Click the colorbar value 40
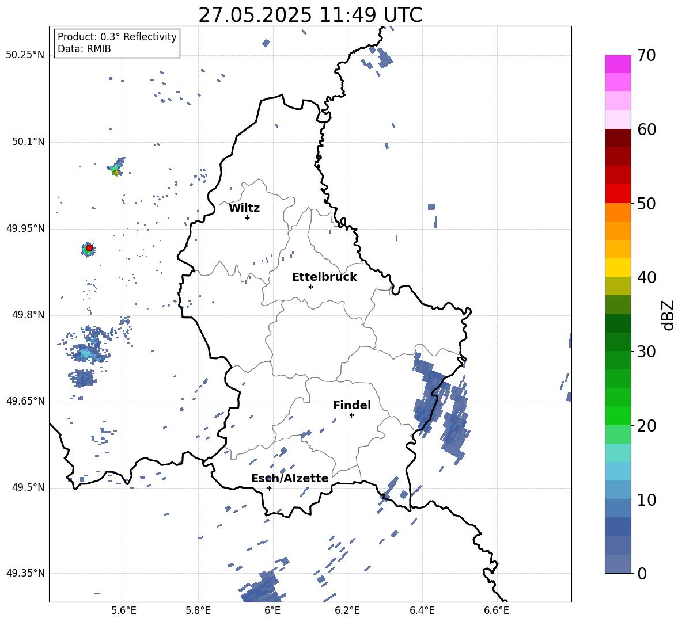The image size is (682, 622). click(x=646, y=277)
